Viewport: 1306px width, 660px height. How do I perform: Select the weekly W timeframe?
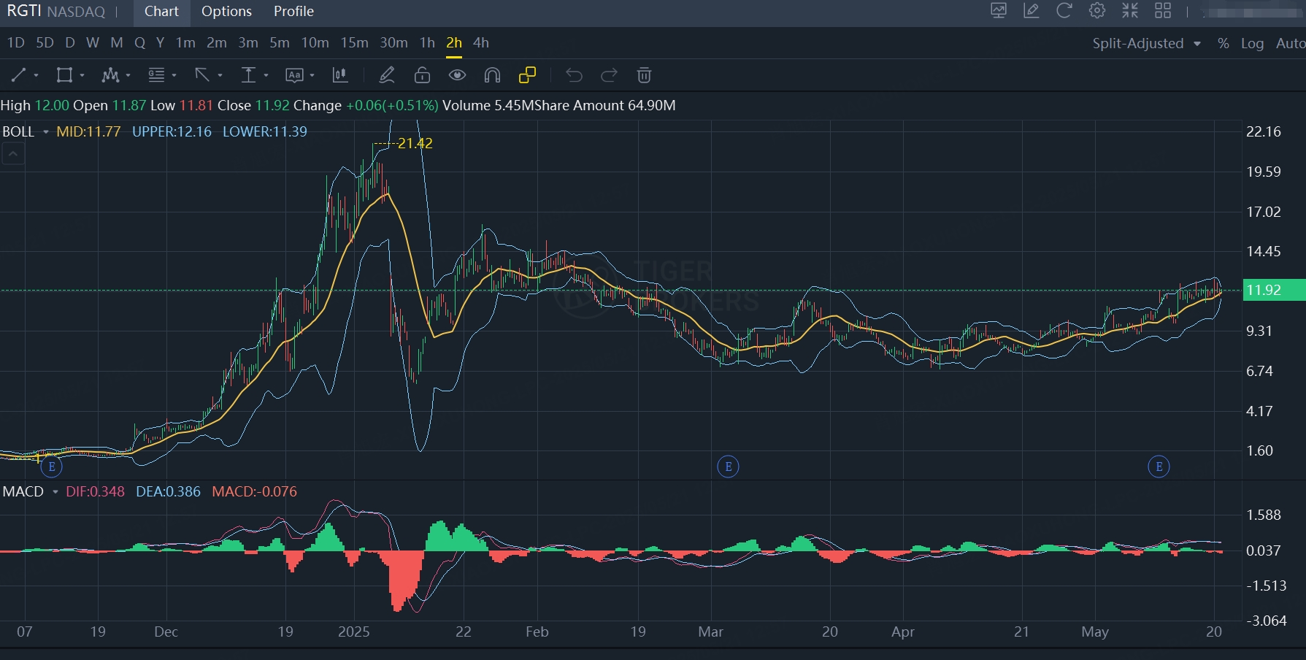93,43
